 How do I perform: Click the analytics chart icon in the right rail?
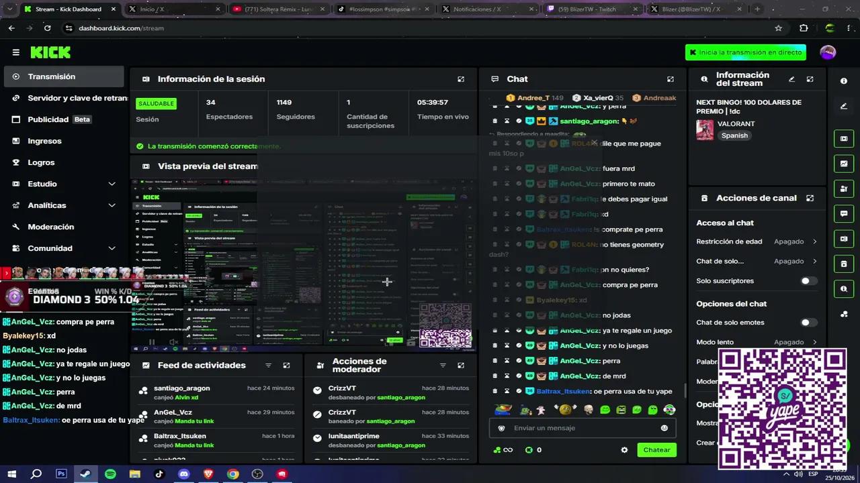pos(844,164)
